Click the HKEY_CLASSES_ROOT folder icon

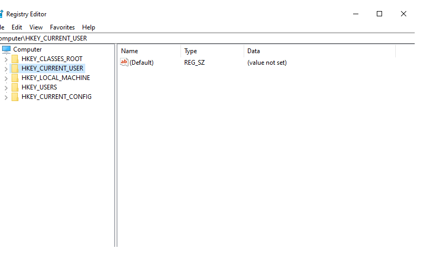tap(15, 59)
